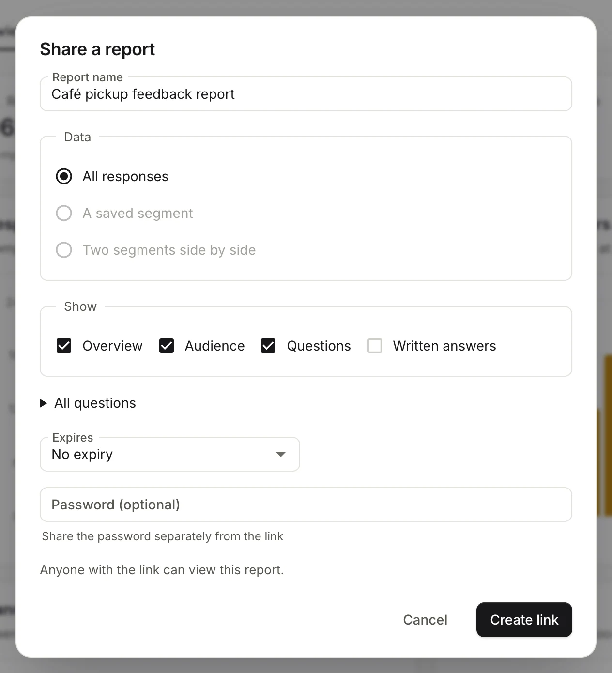
Task: Select Two segments side by side
Action: point(64,250)
